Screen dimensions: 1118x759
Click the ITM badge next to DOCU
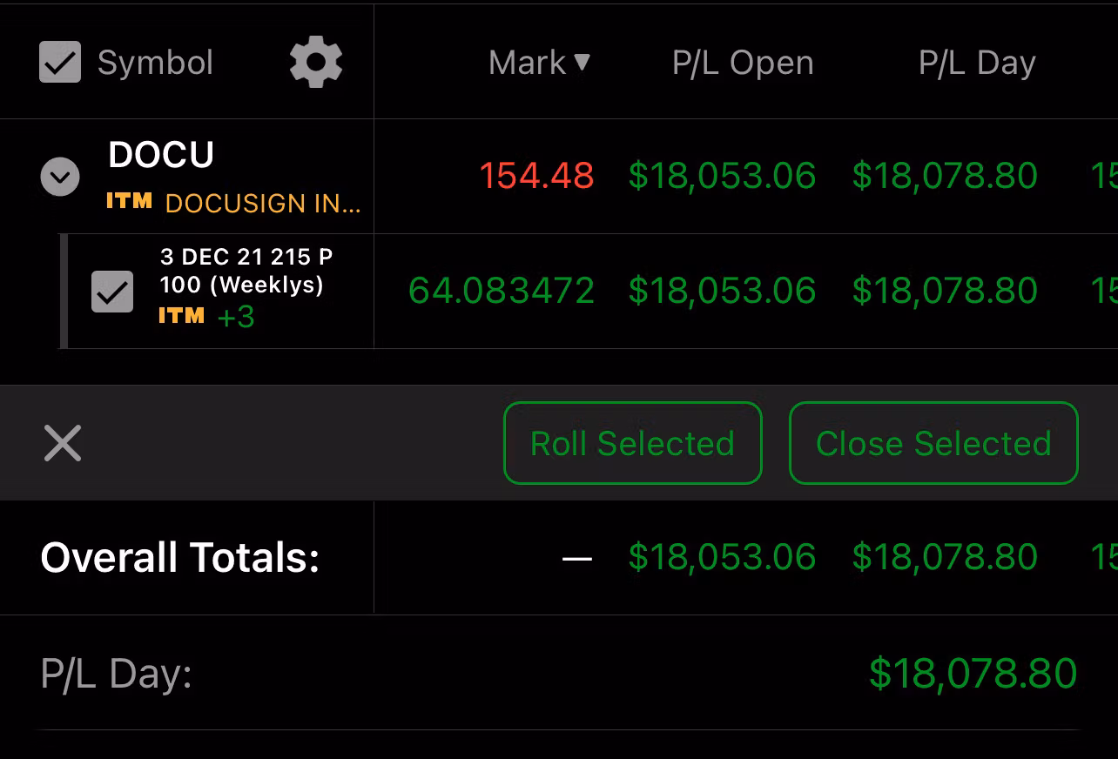(129, 202)
